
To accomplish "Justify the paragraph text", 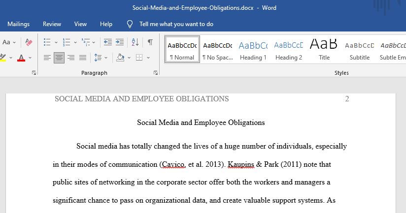I will [x=83, y=58].
